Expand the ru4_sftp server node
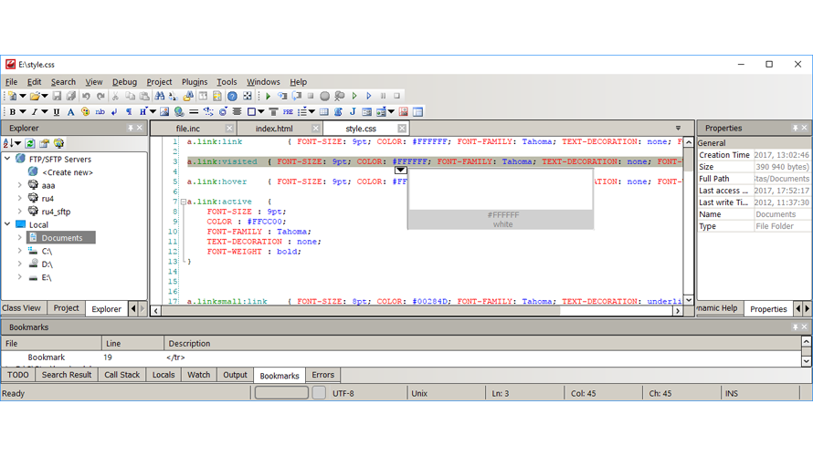Screen dimensions: 813x456 (x=20, y=212)
